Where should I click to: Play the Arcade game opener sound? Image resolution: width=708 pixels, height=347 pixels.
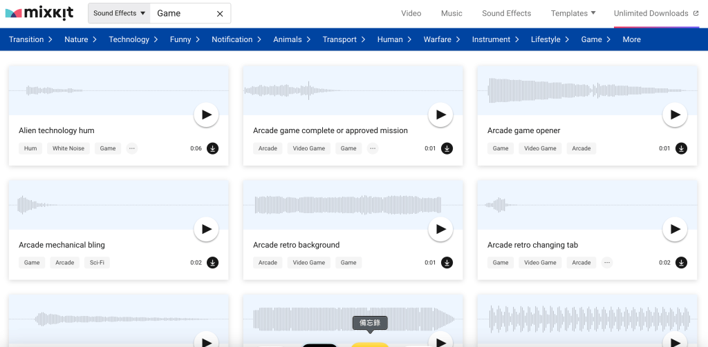coord(675,115)
